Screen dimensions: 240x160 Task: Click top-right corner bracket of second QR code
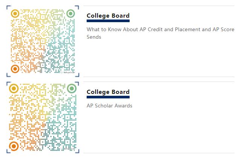pyautogui.click(x=78, y=83)
